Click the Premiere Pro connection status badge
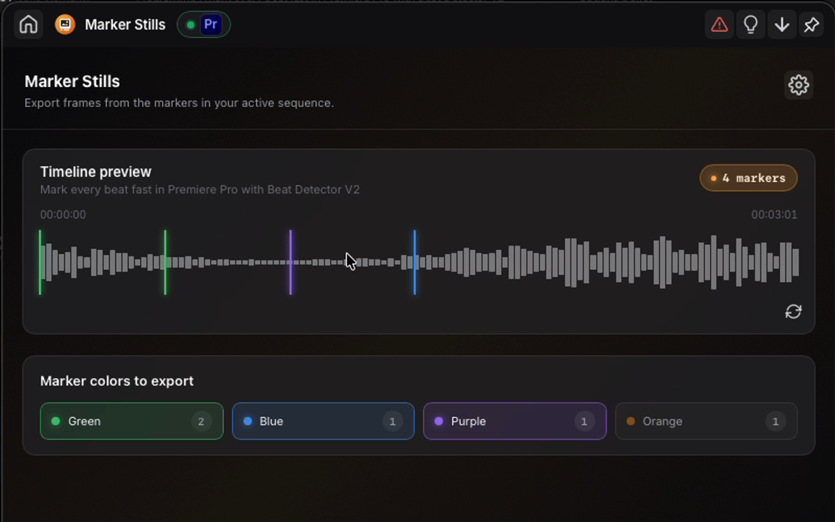The image size is (835, 522). 204,24
